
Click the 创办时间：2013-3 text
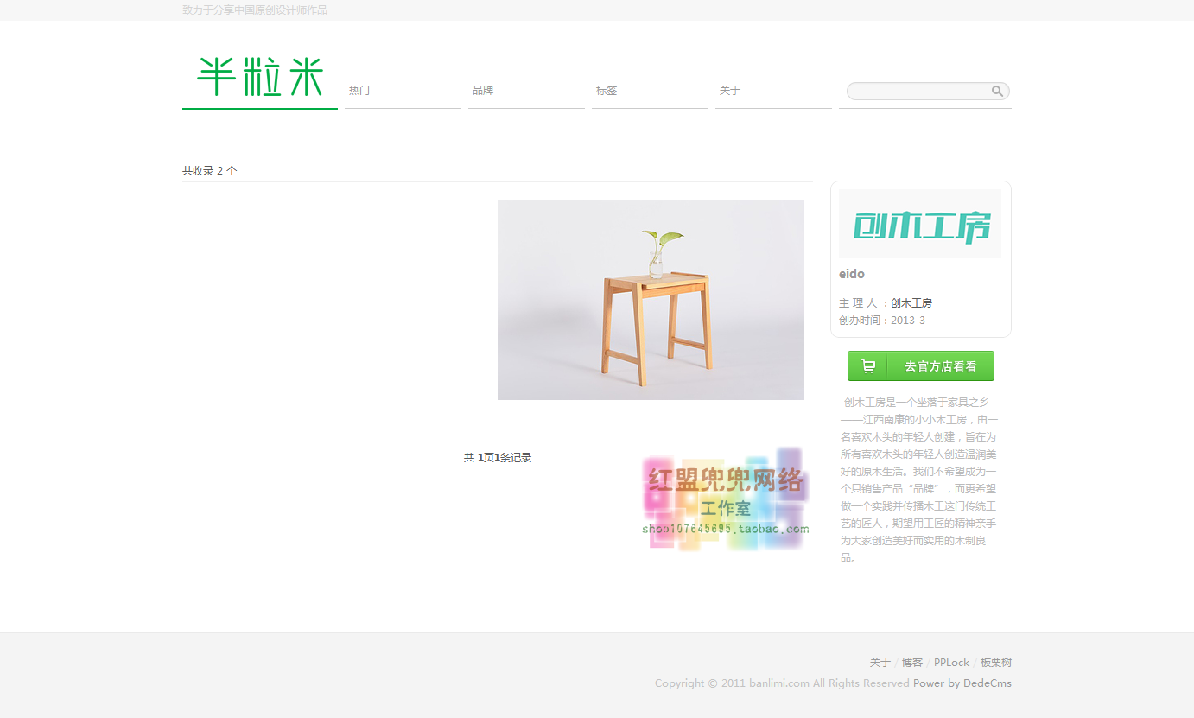tap(882, 321)
